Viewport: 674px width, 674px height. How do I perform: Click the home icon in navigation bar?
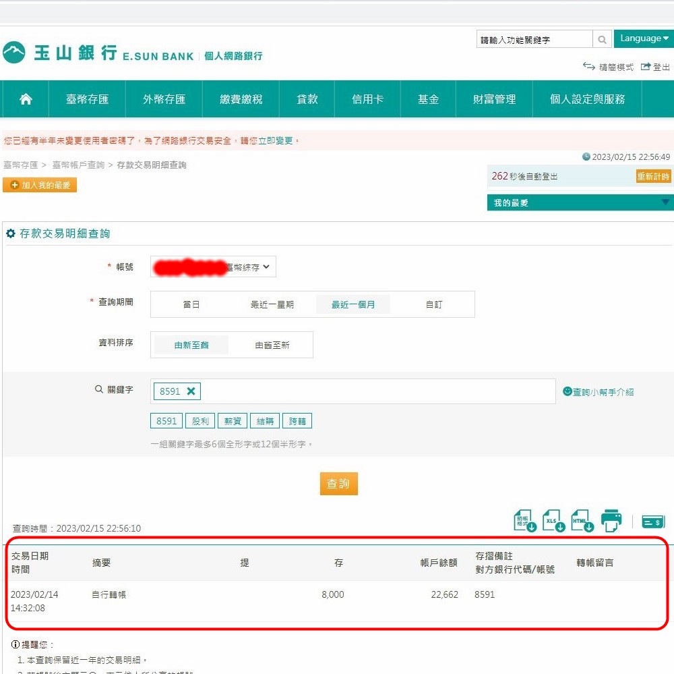(26, 99)
